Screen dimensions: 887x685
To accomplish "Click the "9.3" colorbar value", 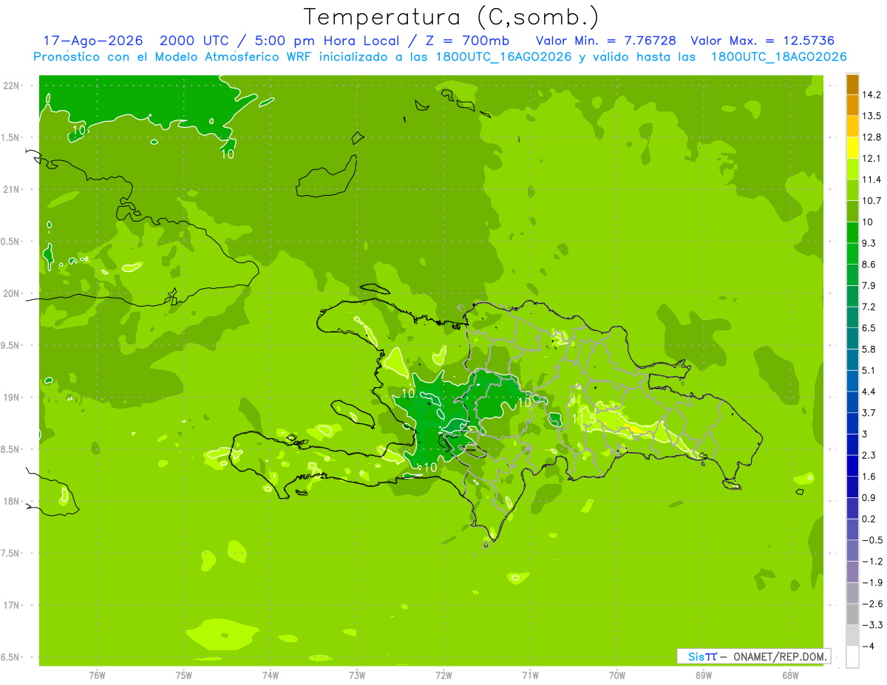I will 869,243.
